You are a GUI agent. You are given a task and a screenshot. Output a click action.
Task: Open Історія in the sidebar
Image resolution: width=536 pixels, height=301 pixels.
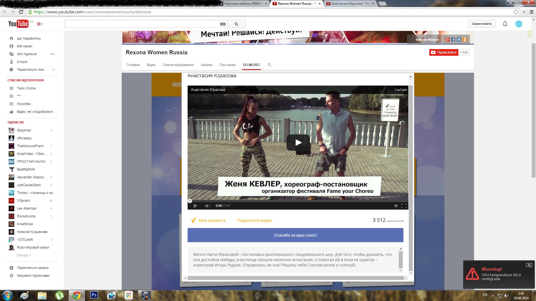point(22,62)
